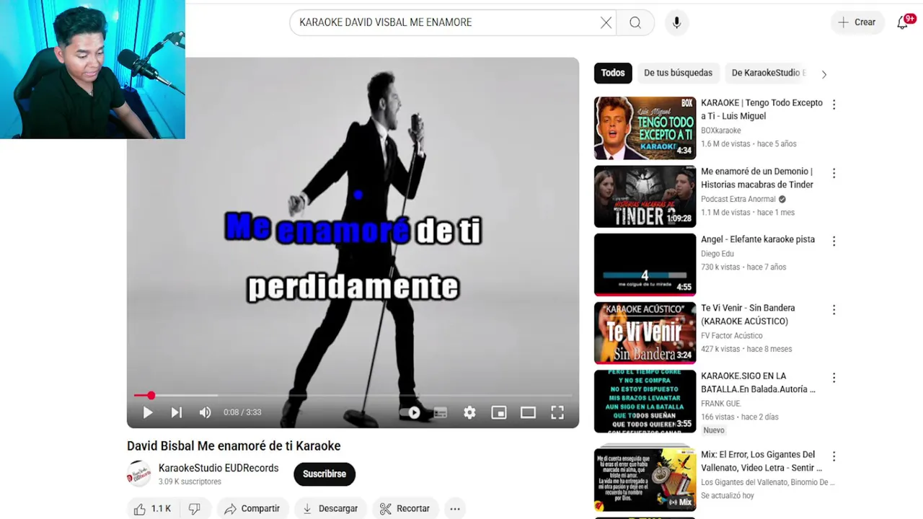The width and height of the screenshot is (923, 519).
Task: Open Te Vi Venir - Sin Bandera title
Action: (748, 314)
